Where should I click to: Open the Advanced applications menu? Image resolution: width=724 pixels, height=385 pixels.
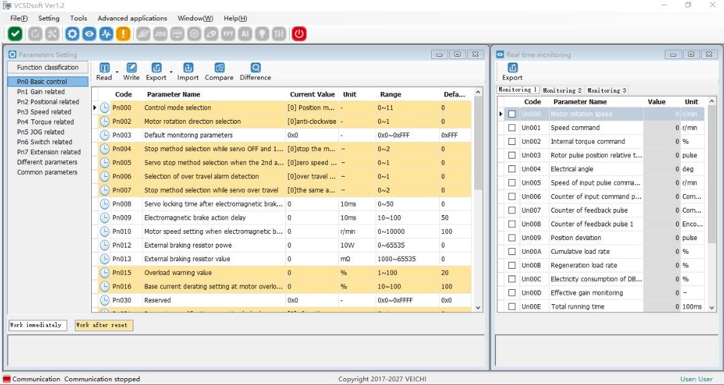pyautogui.click(x=133, y=19)
